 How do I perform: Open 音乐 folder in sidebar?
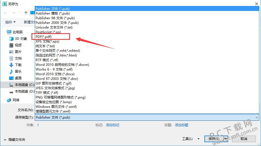(15, 72)
